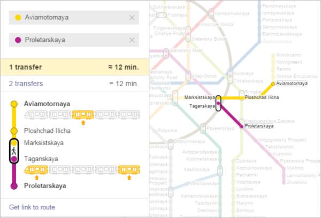
Task: Click Proletarskaya station label on map
Action: pos(259,126)
